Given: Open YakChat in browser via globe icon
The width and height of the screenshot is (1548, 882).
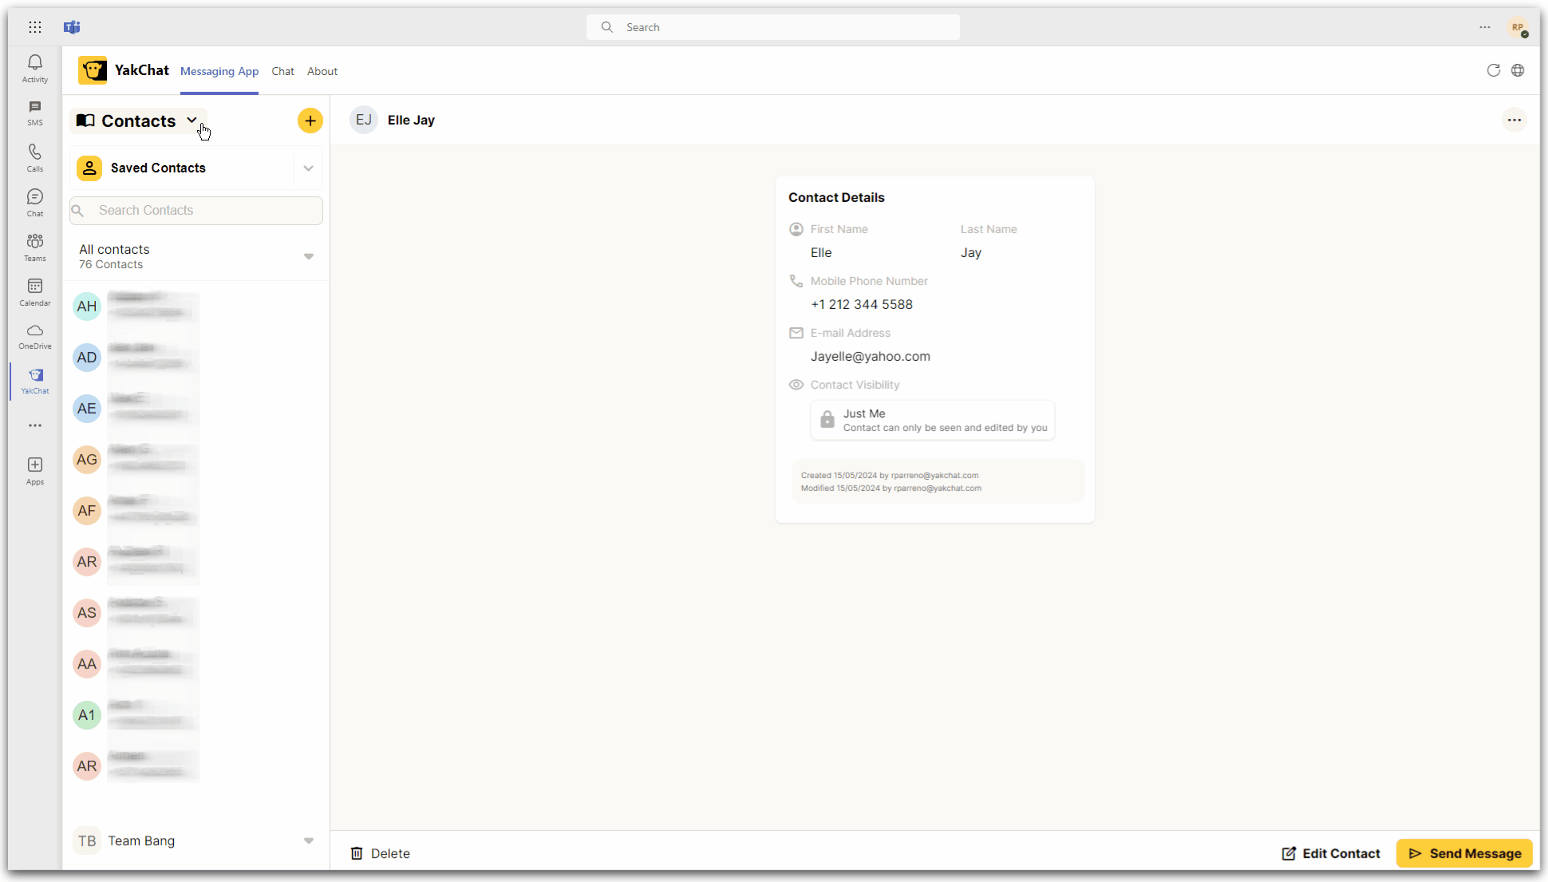Looking at the screenshot, I should [x=1518, y=70].
